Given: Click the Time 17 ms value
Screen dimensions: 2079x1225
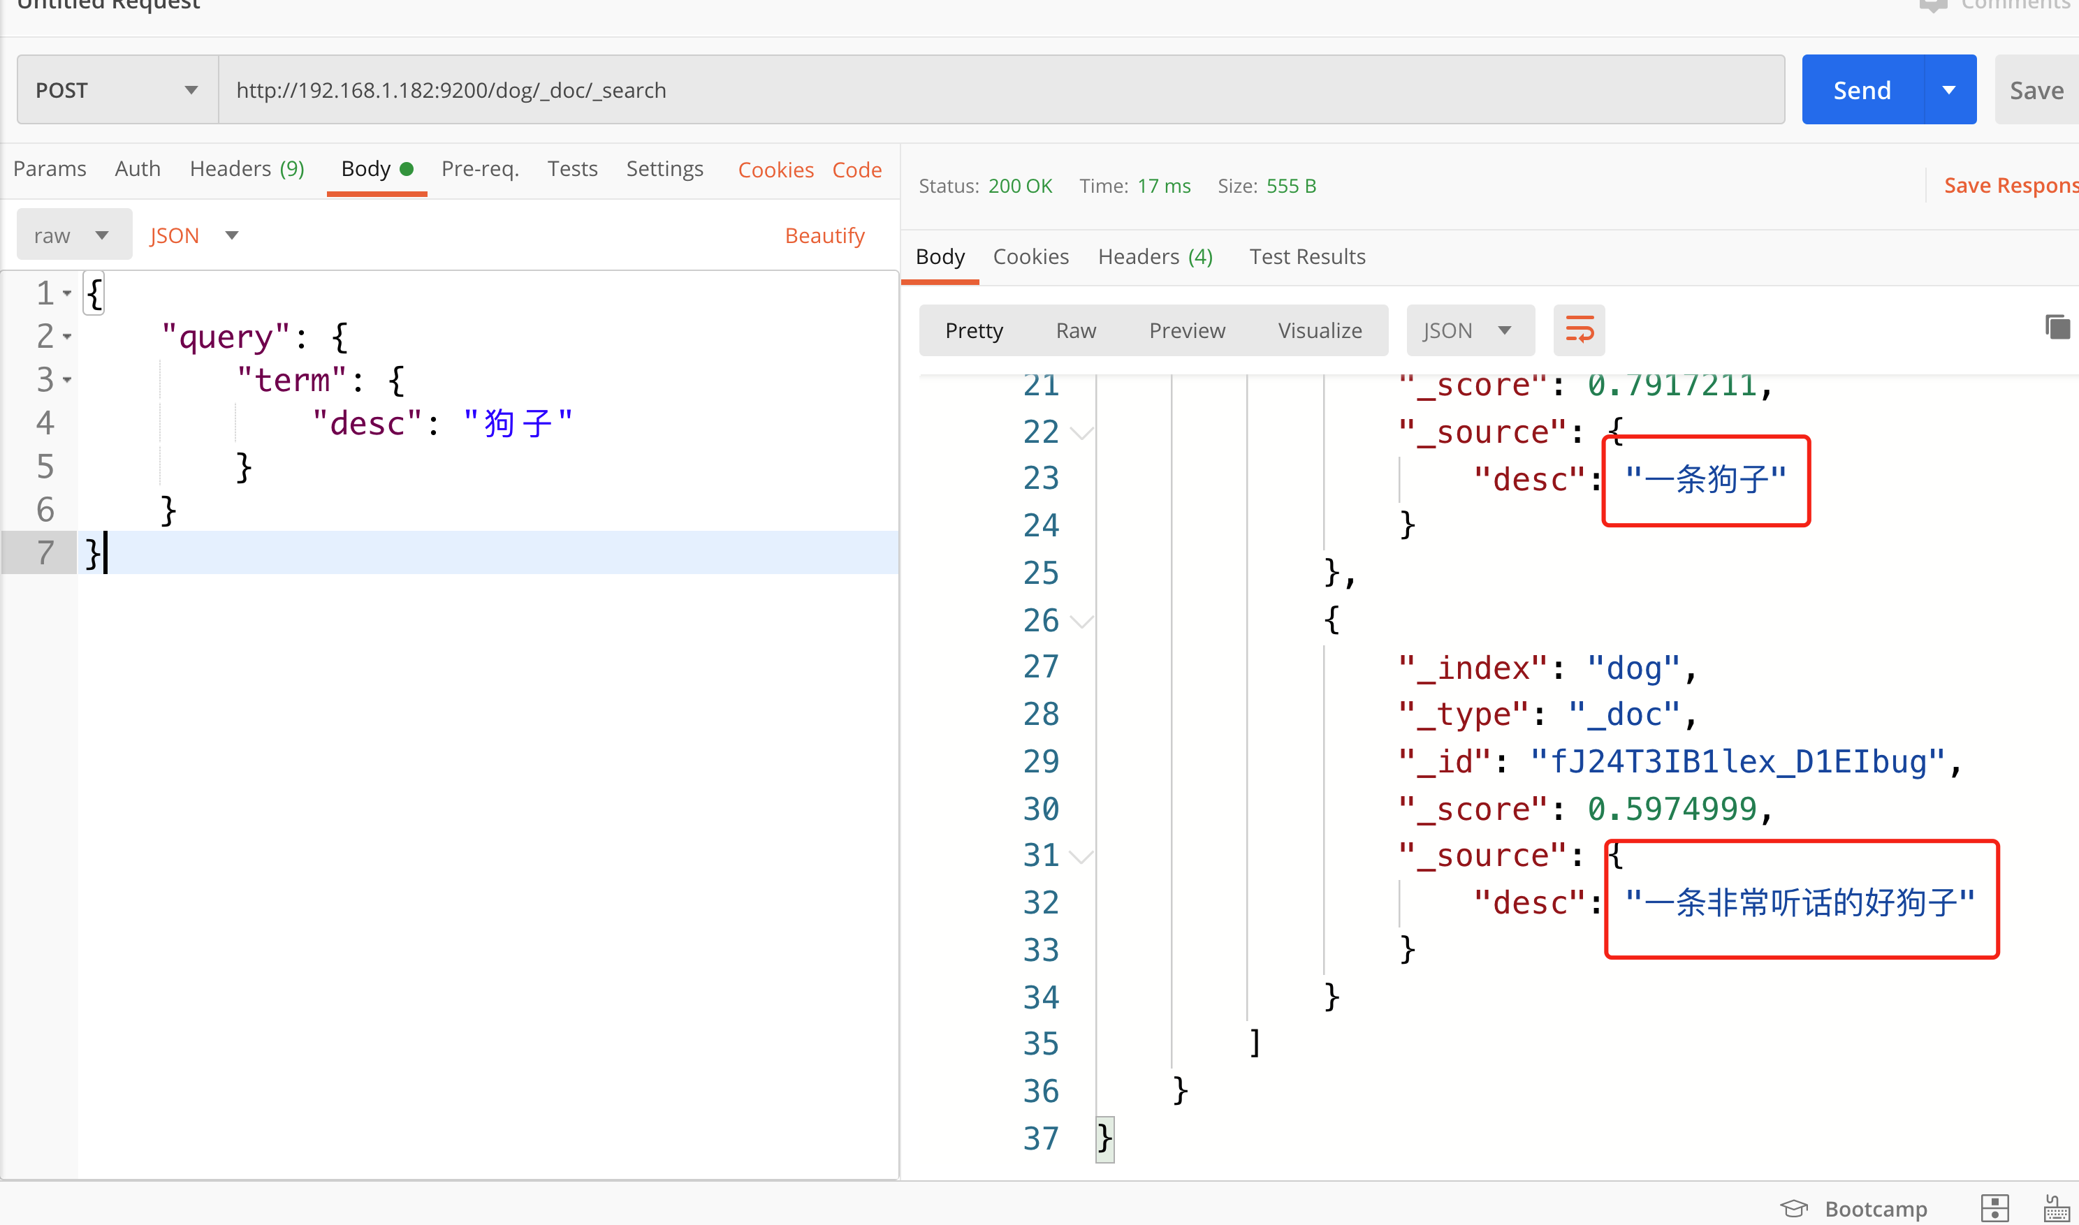Looking at the screenshot, I should tap(1163, 186).
